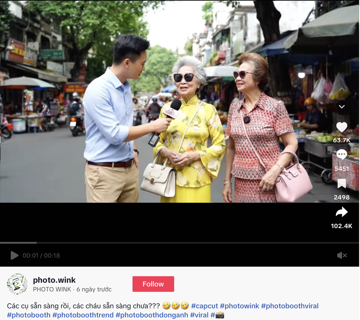Unmute the video sound
Viewport: 360px width, 320px height.
[x=341, y=255]
